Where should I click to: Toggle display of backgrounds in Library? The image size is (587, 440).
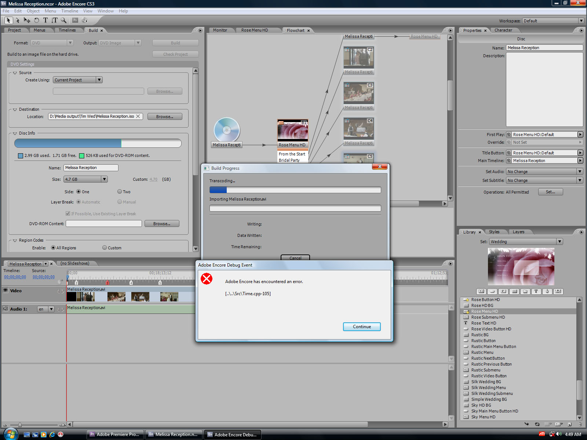pyautogui.click(x=514, y=291)
